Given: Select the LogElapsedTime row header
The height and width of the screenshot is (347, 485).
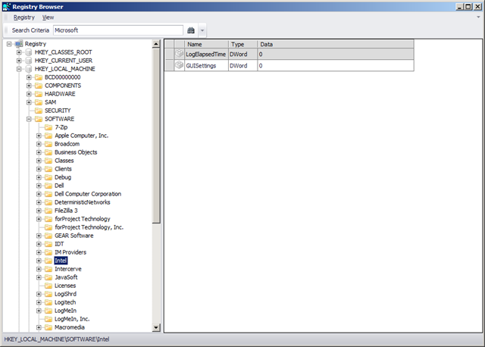Looking at the screenshot, I should coord(169,54).
